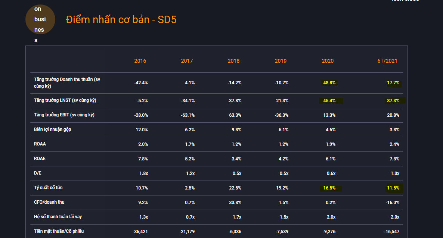Image resolution: width=443 pixels, height=238 pixels.
Task: Select the 2018 column header
Action: [233, 61]
